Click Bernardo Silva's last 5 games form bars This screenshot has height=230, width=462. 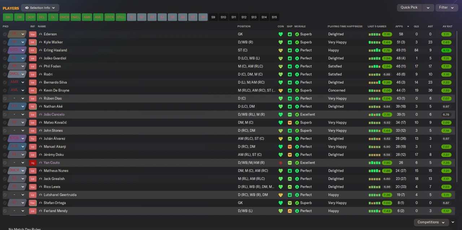pos(375,82)
